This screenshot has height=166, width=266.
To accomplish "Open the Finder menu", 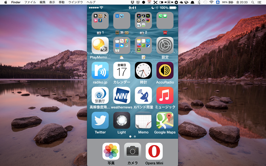I will click(x=16, y=2).
